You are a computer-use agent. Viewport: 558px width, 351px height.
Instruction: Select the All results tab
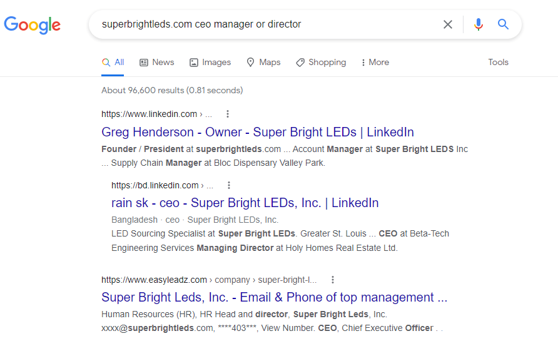[x=113, y=63]
